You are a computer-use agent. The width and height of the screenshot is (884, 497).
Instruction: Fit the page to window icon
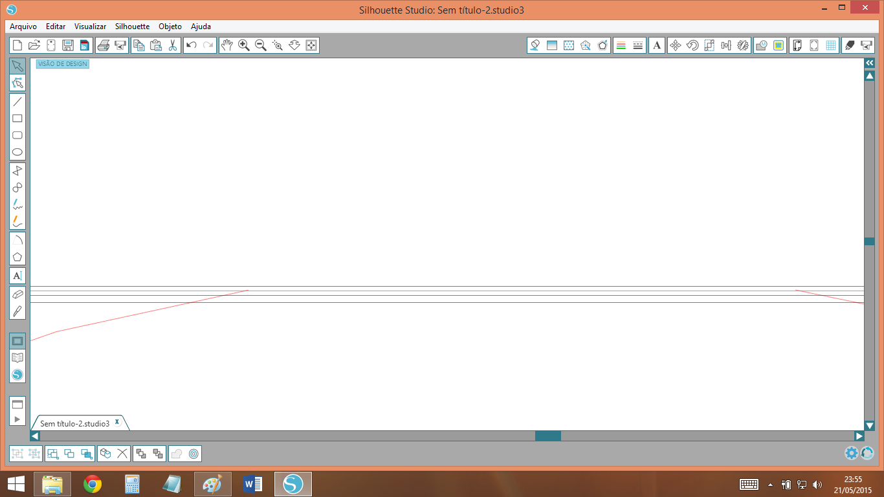(x=311, y=45)
